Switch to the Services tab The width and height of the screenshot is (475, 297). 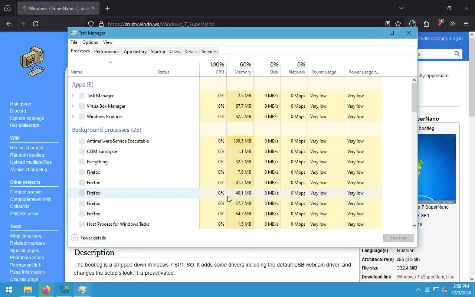click(x=210, y=52)
